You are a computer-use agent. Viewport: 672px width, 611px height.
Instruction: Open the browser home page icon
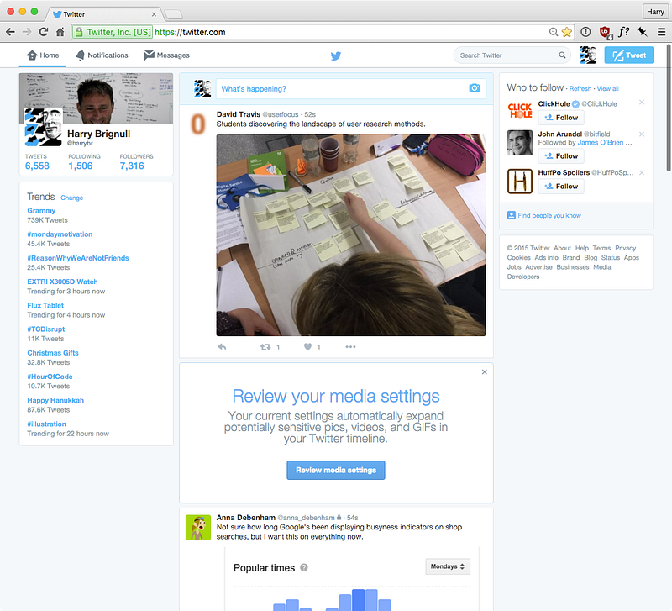coord(60,32)
